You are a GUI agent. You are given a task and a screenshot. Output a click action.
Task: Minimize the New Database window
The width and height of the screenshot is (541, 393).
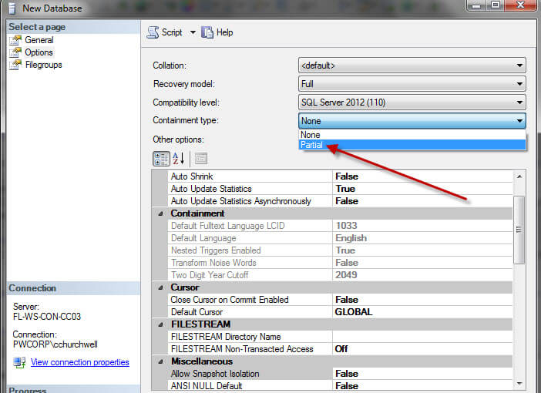tap(476, 5)
